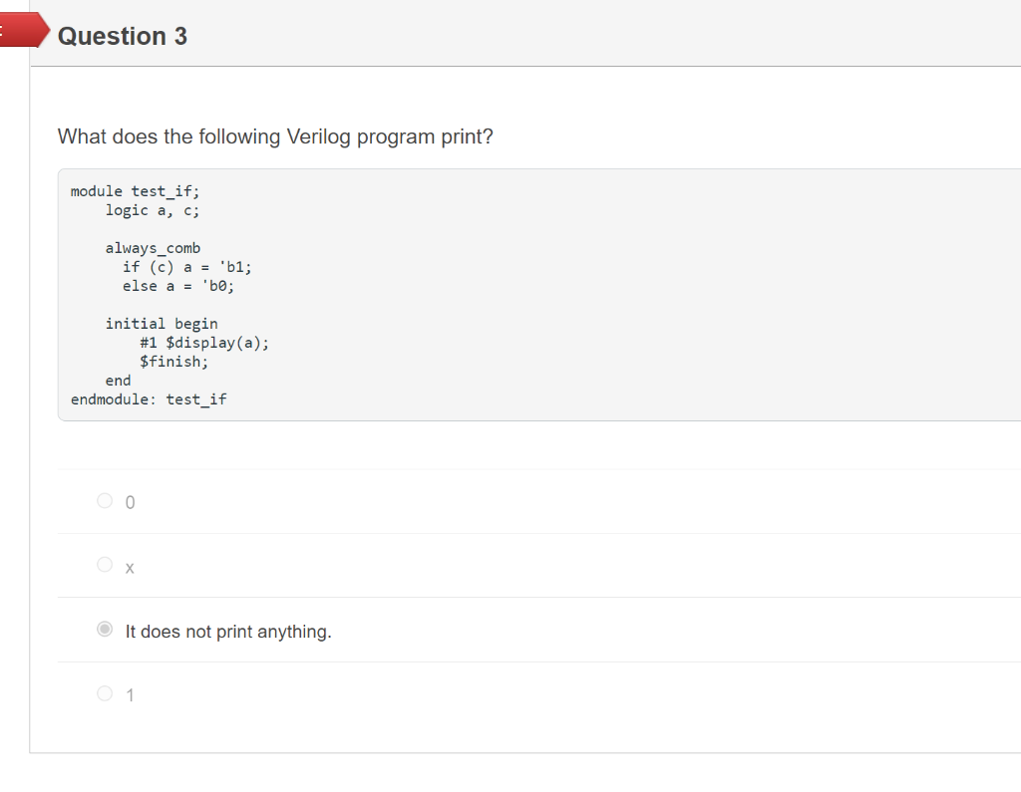This screenshot has width=1021, height=792.
Task: Click the 'always_comb' keyword in the code
Action: 152,247
